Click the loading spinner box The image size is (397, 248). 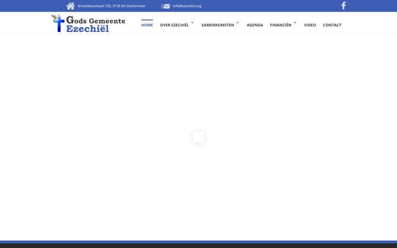click(x=198, y=137)
